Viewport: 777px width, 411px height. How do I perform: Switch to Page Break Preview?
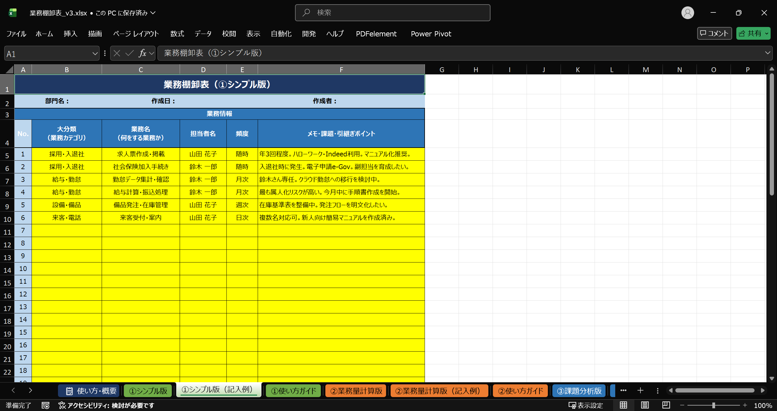click(x=666, y=405)
